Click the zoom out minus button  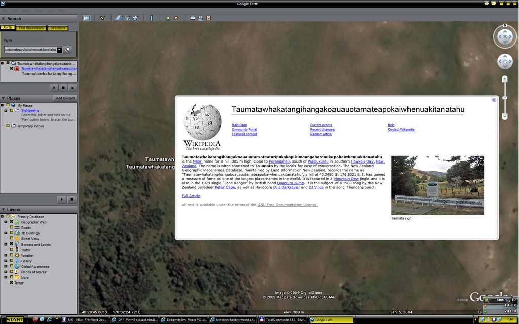505,117
